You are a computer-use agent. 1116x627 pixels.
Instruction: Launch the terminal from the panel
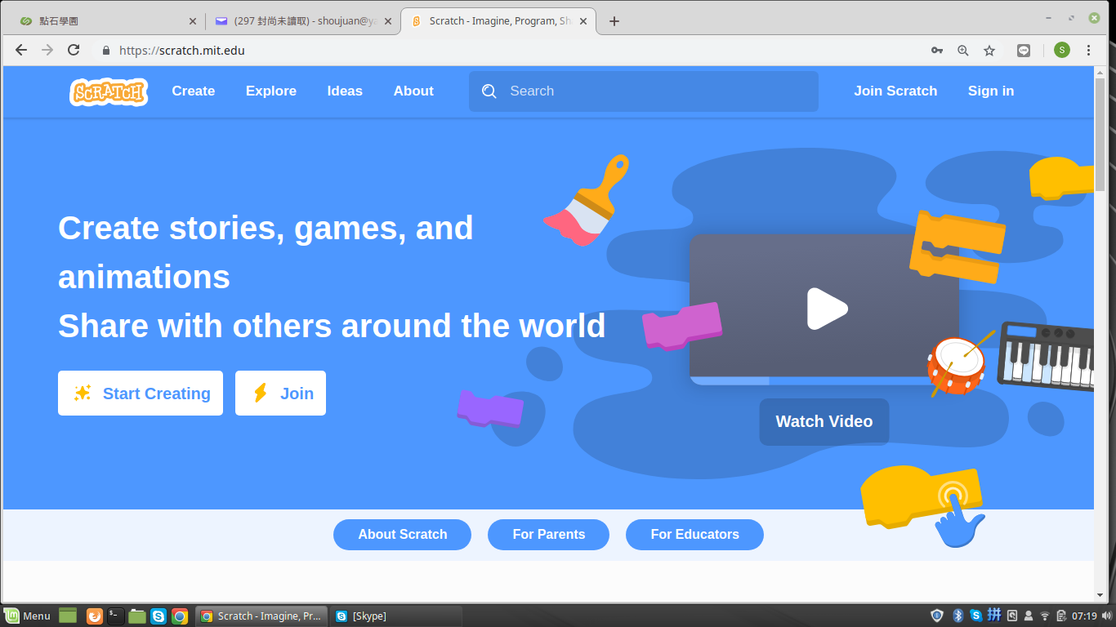pos(116,616)
